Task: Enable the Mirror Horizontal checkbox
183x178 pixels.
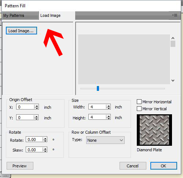Action: (139, 101)
